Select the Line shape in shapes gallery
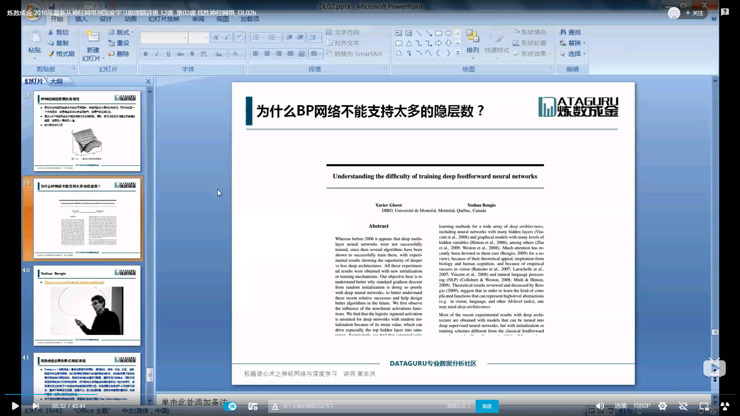This screenshot has width=740, height=416. tap(419, 33)
